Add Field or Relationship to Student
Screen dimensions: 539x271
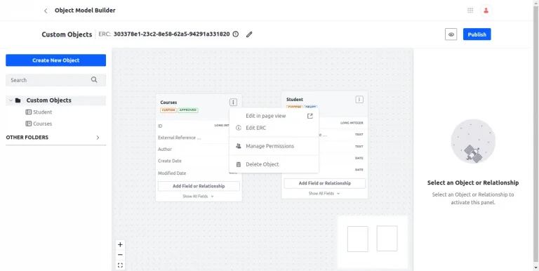click(x=325, y=183)
